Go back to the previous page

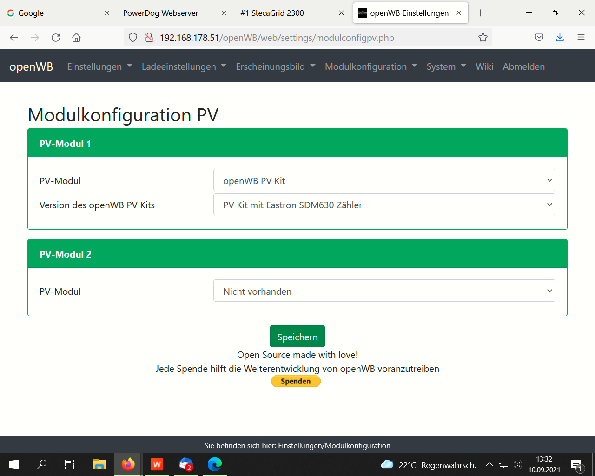14,38
